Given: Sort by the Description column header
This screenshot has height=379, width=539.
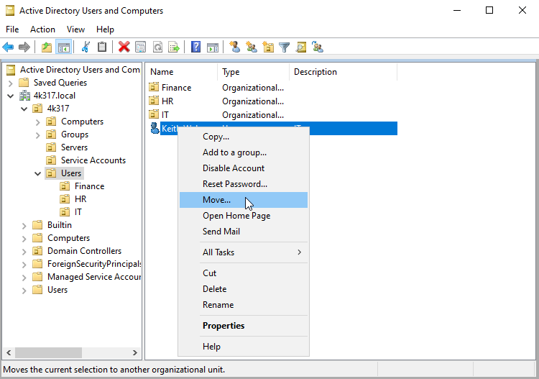Looking at the screenshot, I should coord(315,72).
